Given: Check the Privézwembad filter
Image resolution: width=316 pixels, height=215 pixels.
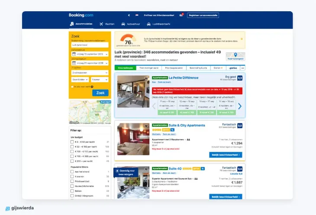Looking at the screenshot, I should [x=72, y=181].
